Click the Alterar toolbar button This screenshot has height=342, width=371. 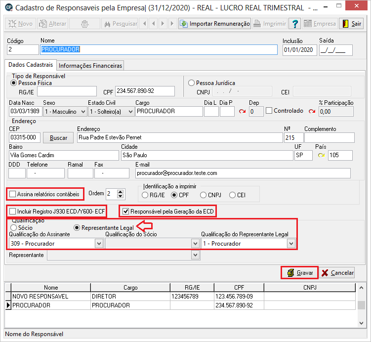[x=52, y=24]
